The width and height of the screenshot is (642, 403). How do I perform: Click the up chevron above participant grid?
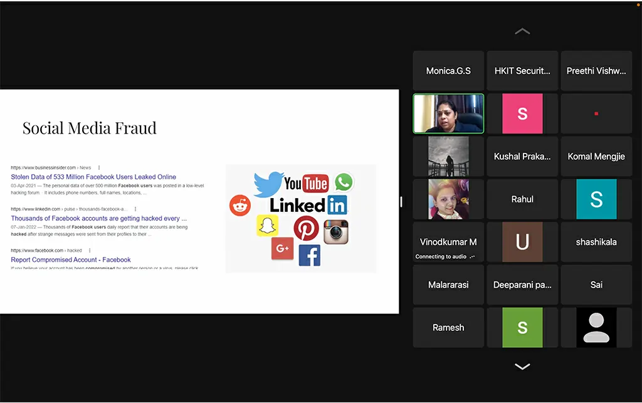pyautogui.click(x=522, y=31)
